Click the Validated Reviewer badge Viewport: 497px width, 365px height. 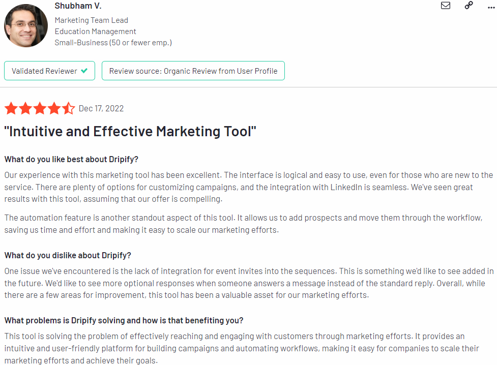point(49,71)
